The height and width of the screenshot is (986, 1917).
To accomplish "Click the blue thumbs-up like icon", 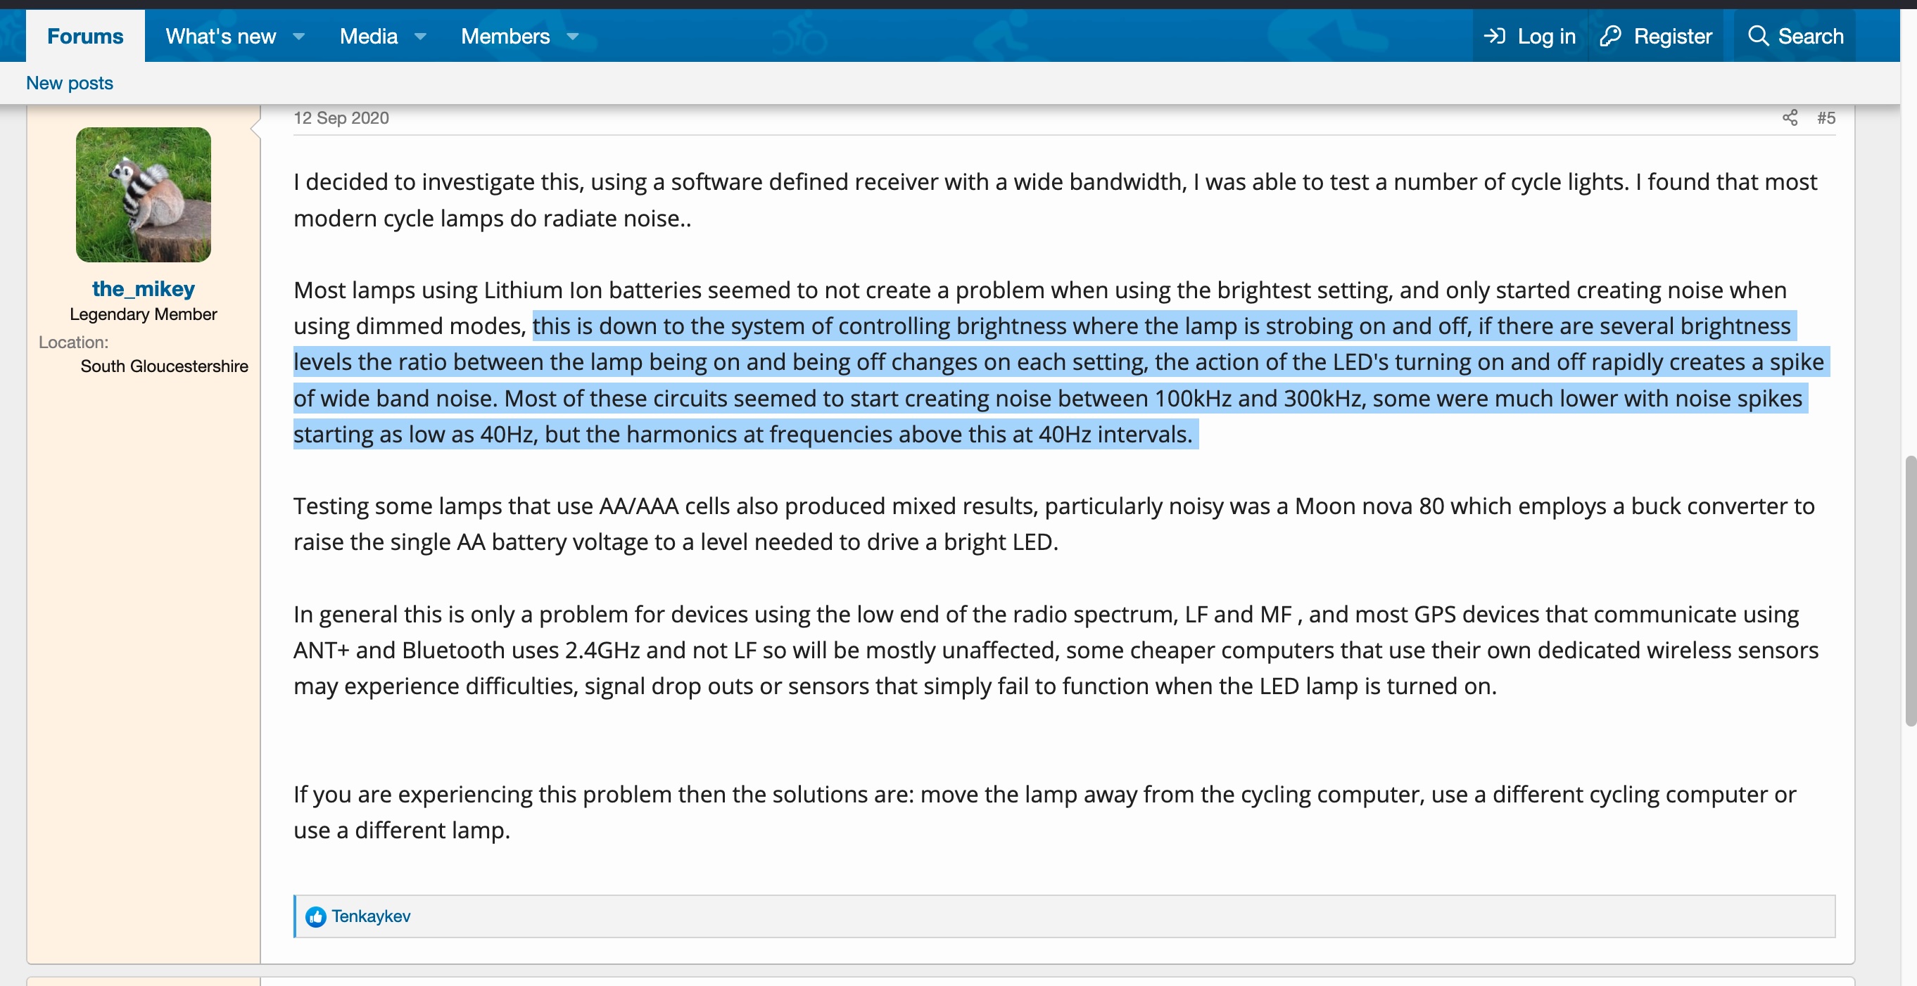I will tap(315, 916).
